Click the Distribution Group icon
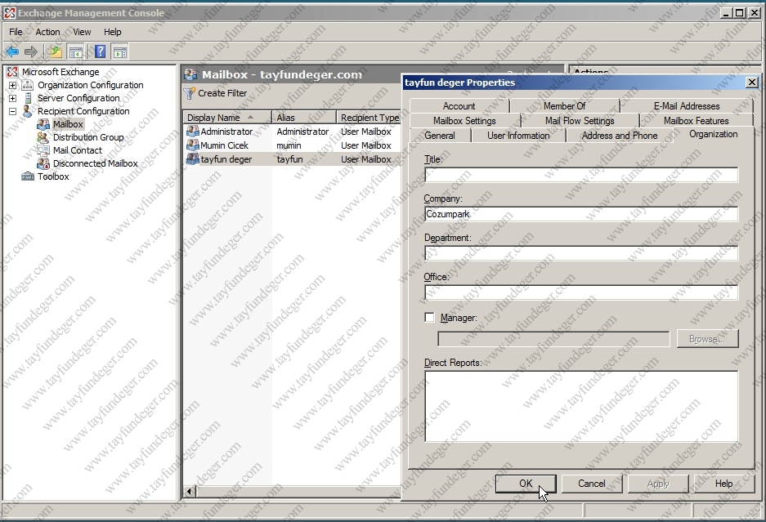 (43, 137)
